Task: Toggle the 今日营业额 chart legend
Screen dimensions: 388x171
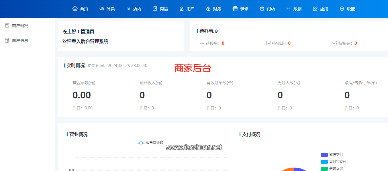Action: 150,143
